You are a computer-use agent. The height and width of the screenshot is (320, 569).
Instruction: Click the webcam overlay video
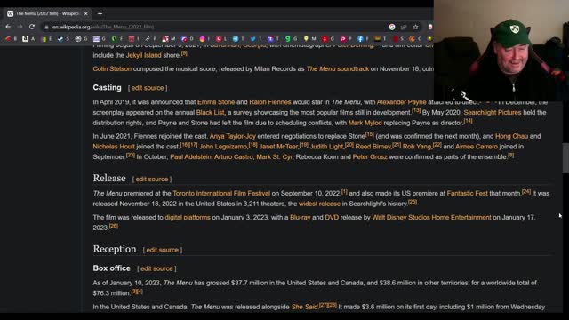(x=501, y=51)
